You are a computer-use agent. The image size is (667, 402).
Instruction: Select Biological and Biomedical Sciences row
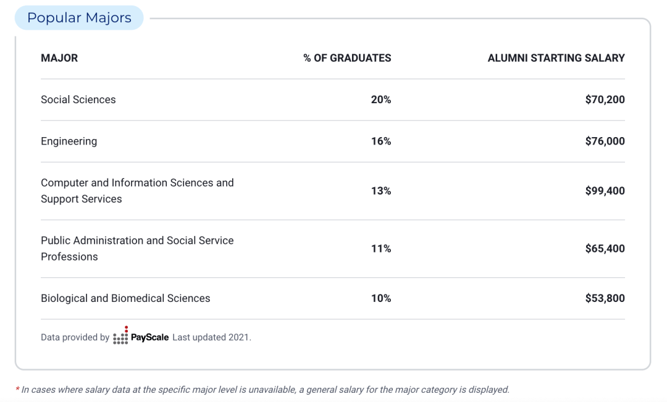pos(333,298)
